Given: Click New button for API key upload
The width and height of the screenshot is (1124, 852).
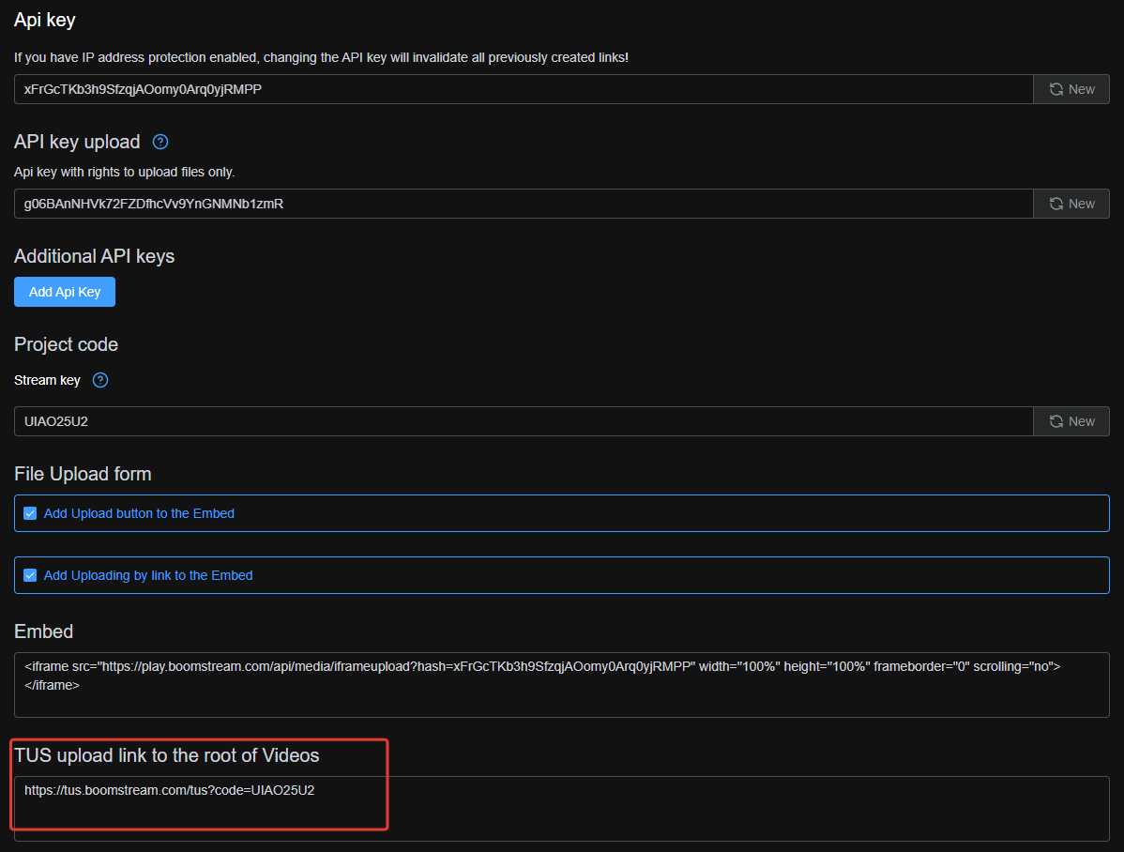Looking at the screenshot, I should [x=1071, y=204].
